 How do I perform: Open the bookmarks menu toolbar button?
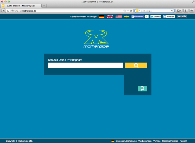(x=179, y=11)
